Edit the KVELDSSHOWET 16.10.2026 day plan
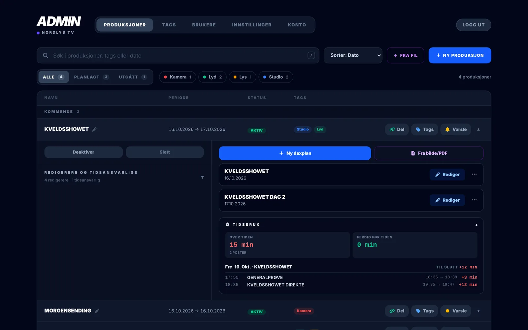Viewport: 528px width, 330px height. [447, 174]
